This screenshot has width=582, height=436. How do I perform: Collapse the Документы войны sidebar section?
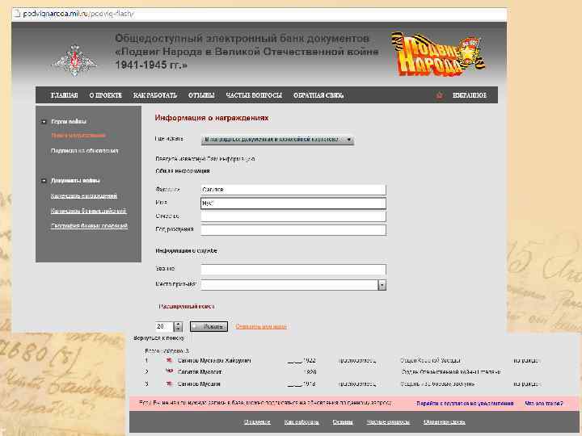pos(44,181)
